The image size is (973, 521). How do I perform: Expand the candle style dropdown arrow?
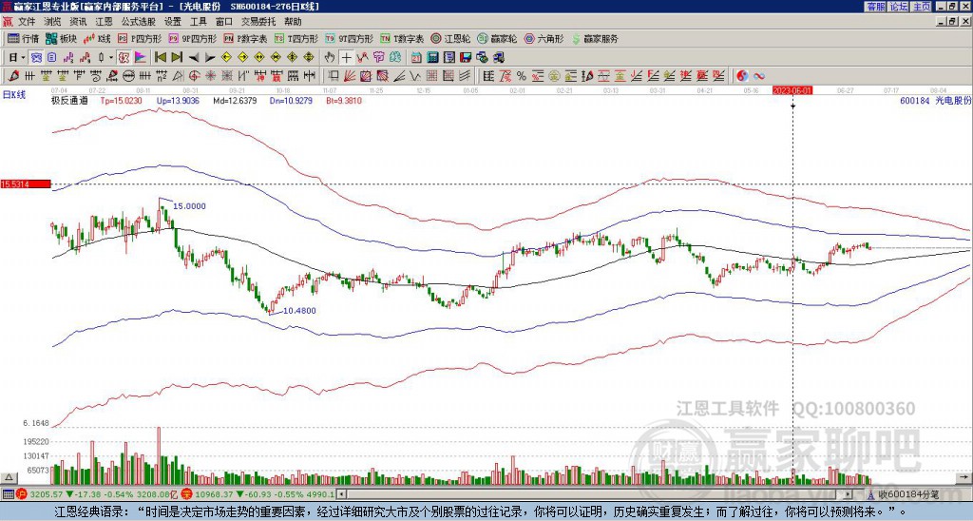111,57
